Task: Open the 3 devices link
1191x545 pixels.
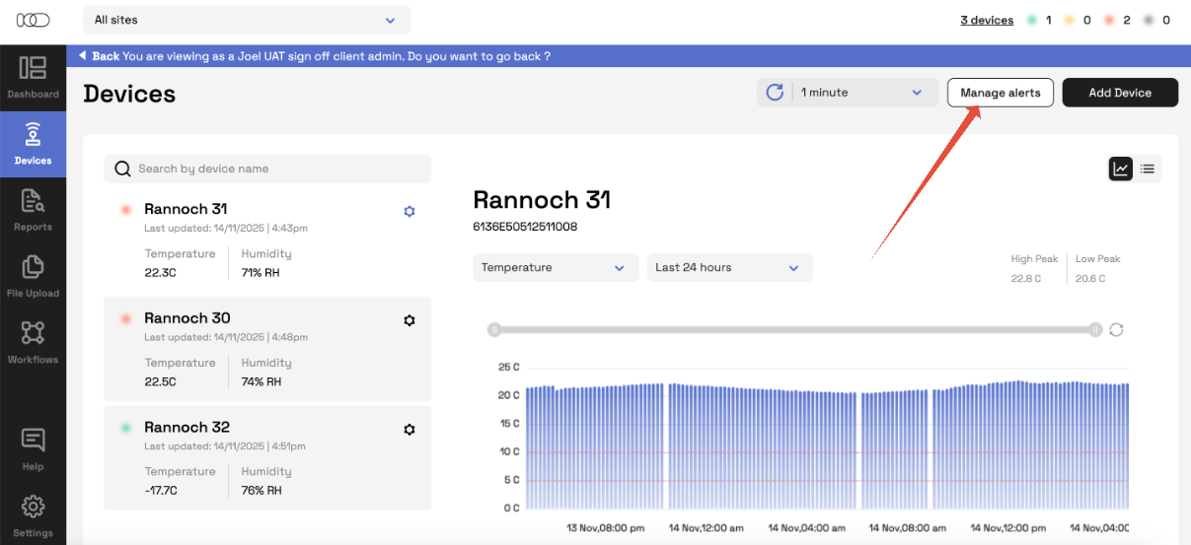Action: coord(987,20)
